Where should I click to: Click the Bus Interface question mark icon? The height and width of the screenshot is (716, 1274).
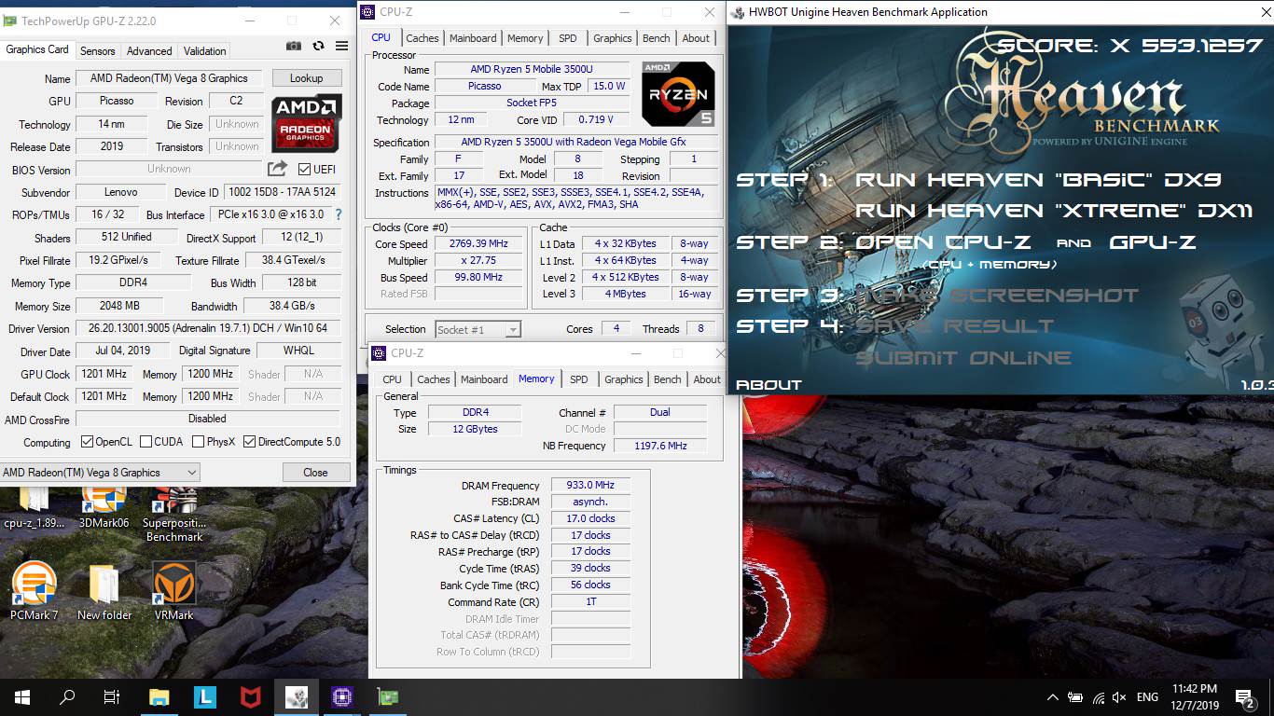[x=338, y=214]
